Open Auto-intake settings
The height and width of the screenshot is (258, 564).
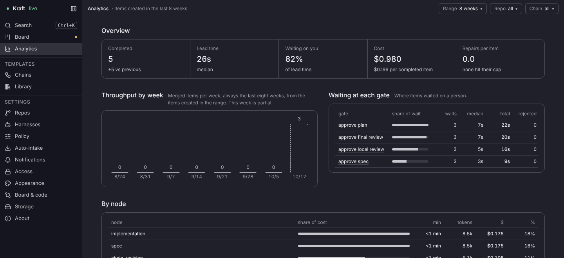41,148
